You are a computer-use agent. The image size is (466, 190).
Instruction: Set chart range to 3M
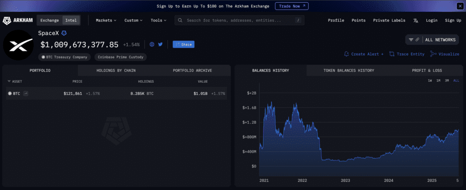tap(447, 80)
